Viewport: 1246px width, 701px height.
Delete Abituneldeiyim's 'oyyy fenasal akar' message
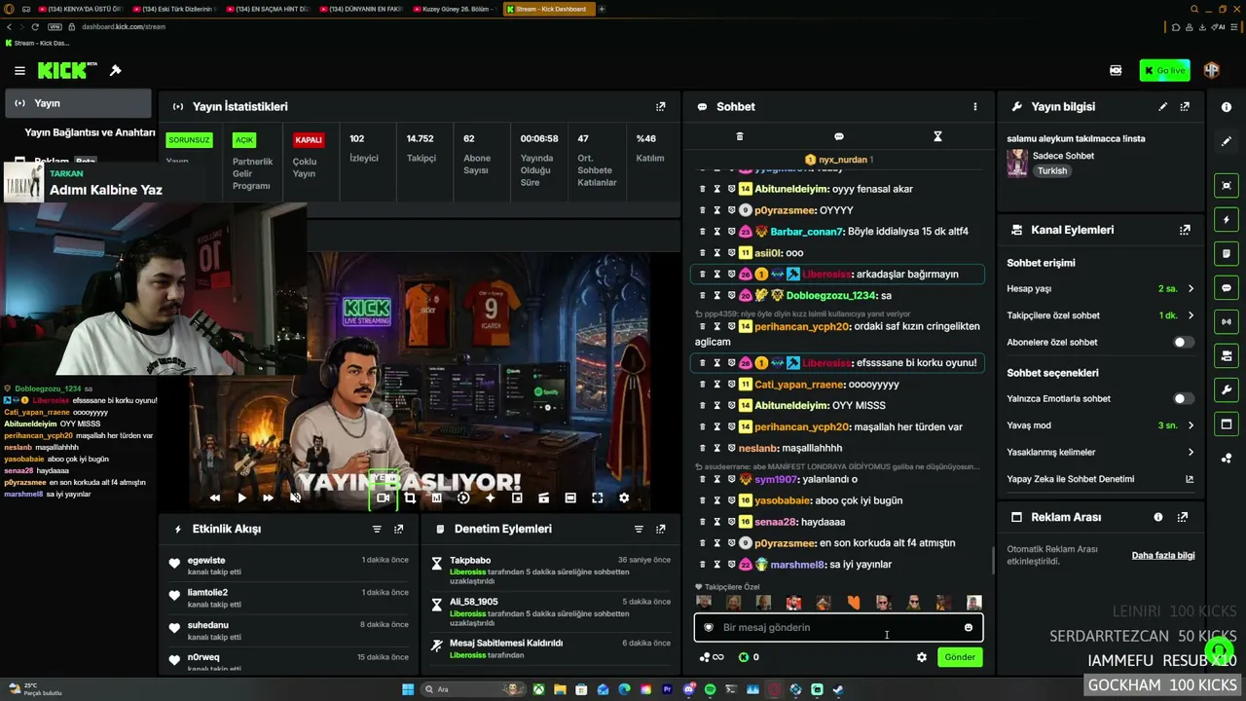[x=703, y=189]
